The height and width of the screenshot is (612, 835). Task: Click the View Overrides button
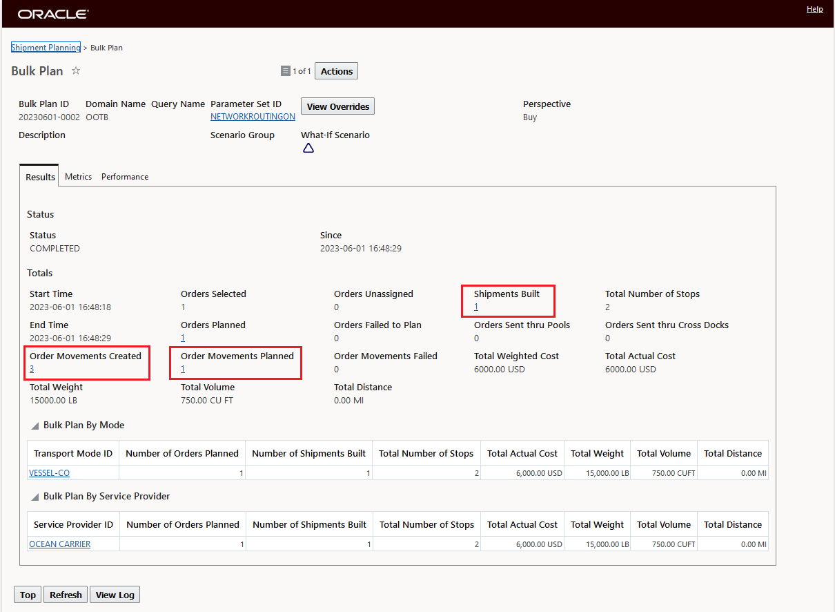click(x=338, y=106)
